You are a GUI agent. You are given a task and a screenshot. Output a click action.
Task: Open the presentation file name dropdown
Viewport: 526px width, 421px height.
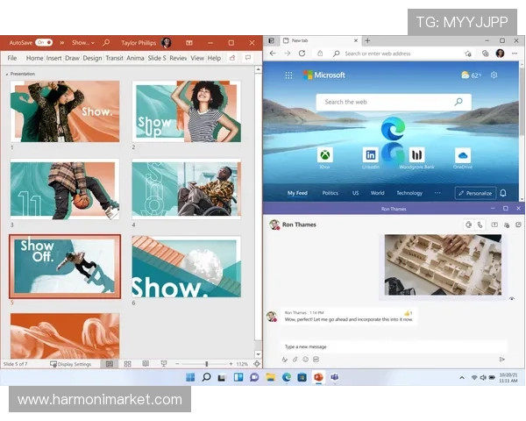82,42
